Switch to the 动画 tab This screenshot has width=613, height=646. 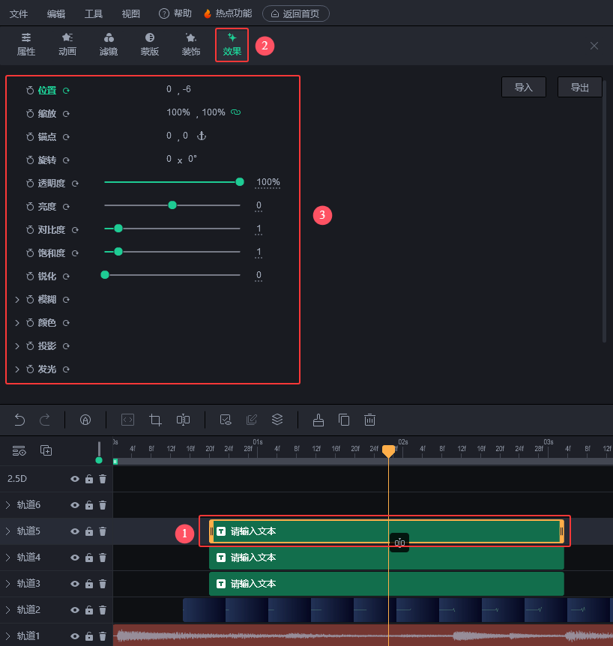67,45
